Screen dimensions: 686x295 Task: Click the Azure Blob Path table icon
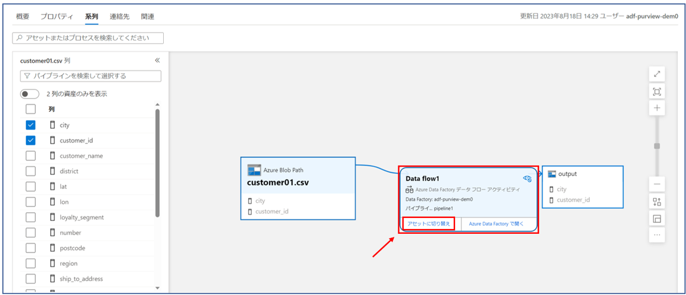click(x=254, y=170)
